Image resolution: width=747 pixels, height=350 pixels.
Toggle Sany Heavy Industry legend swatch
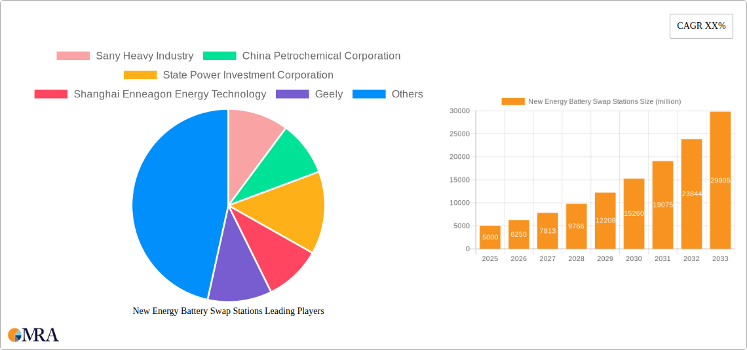click(73, 56)
